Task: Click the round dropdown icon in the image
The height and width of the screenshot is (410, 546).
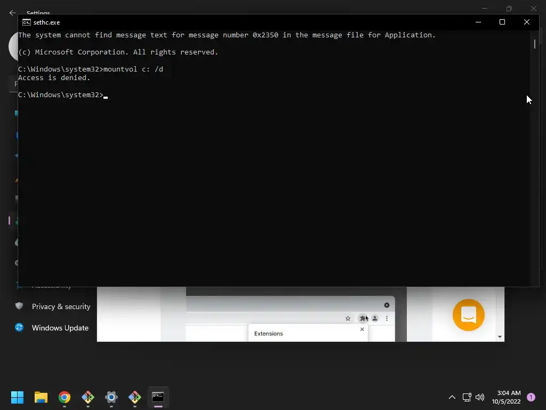Action: (x=387, y=305)
